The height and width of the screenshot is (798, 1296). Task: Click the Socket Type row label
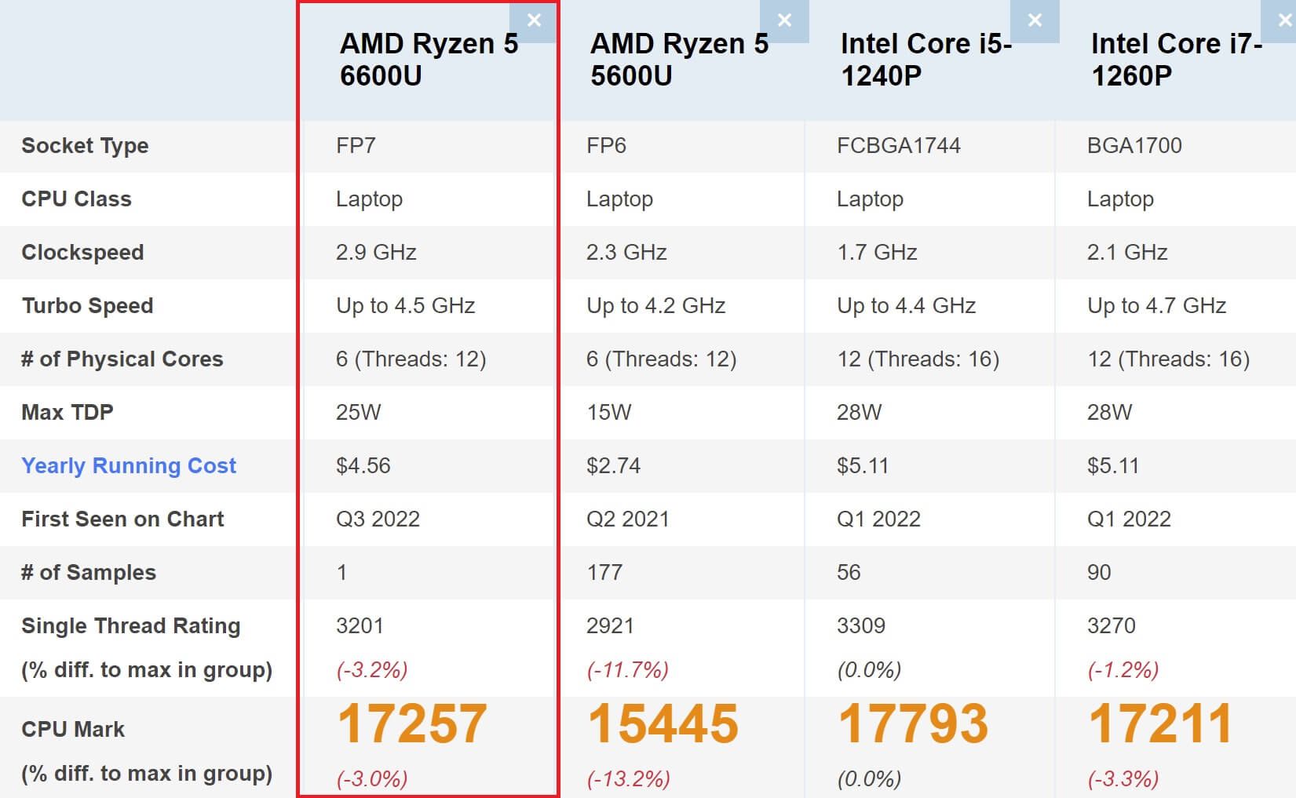[x=85, y=146]
